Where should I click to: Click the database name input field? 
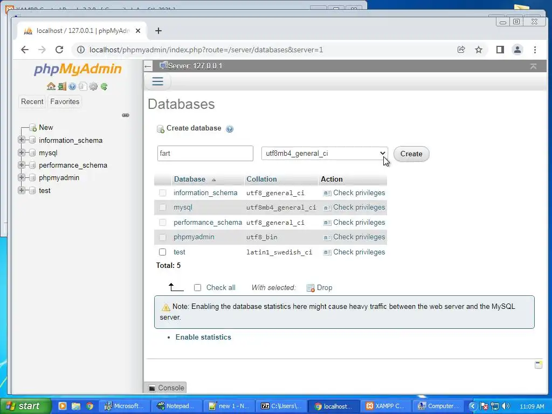pos(205,154)
